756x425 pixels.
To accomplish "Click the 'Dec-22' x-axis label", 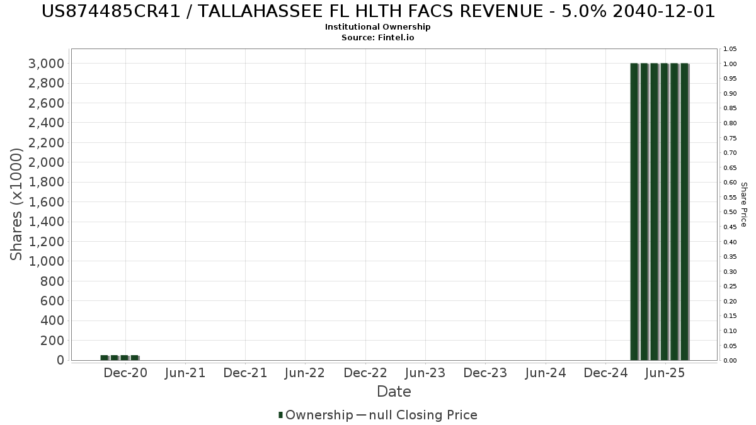I will (x=365, y=373).
